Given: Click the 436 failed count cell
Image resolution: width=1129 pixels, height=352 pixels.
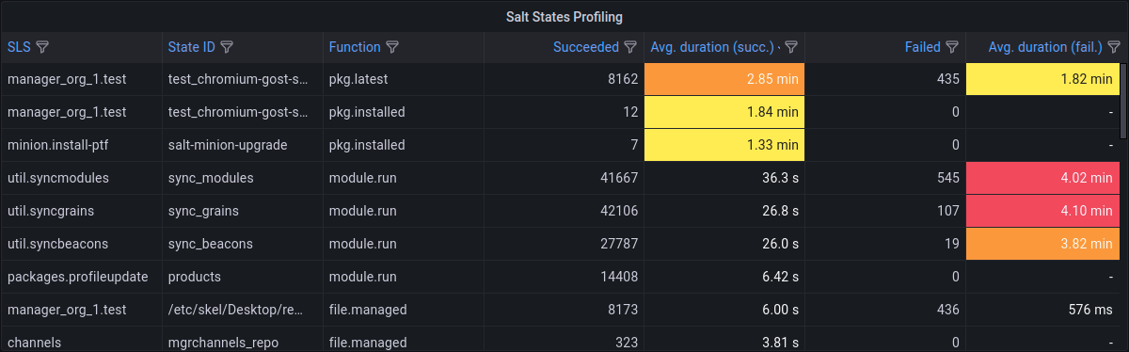Looking at the screenshot, I should tap(885, 310).
